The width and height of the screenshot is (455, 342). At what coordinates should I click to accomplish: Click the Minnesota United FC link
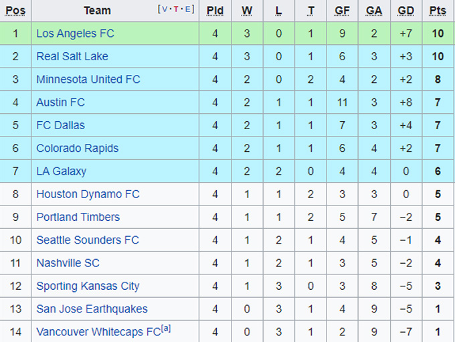(88, 79)
